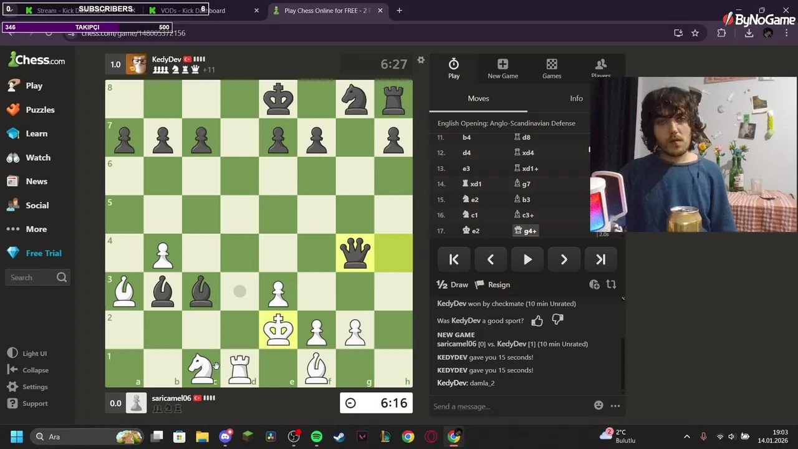Open Spotify from the taskbar
This screenshot has height=449, width=798.
click(317, 437)
